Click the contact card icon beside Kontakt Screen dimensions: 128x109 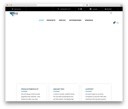coord(91,9)
